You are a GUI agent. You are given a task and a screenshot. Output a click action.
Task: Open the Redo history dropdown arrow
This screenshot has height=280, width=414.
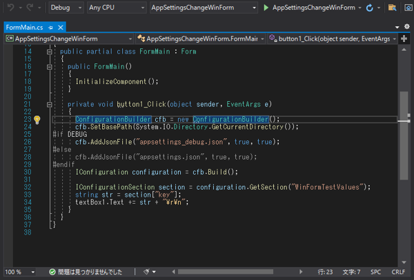tap(39, 8)
